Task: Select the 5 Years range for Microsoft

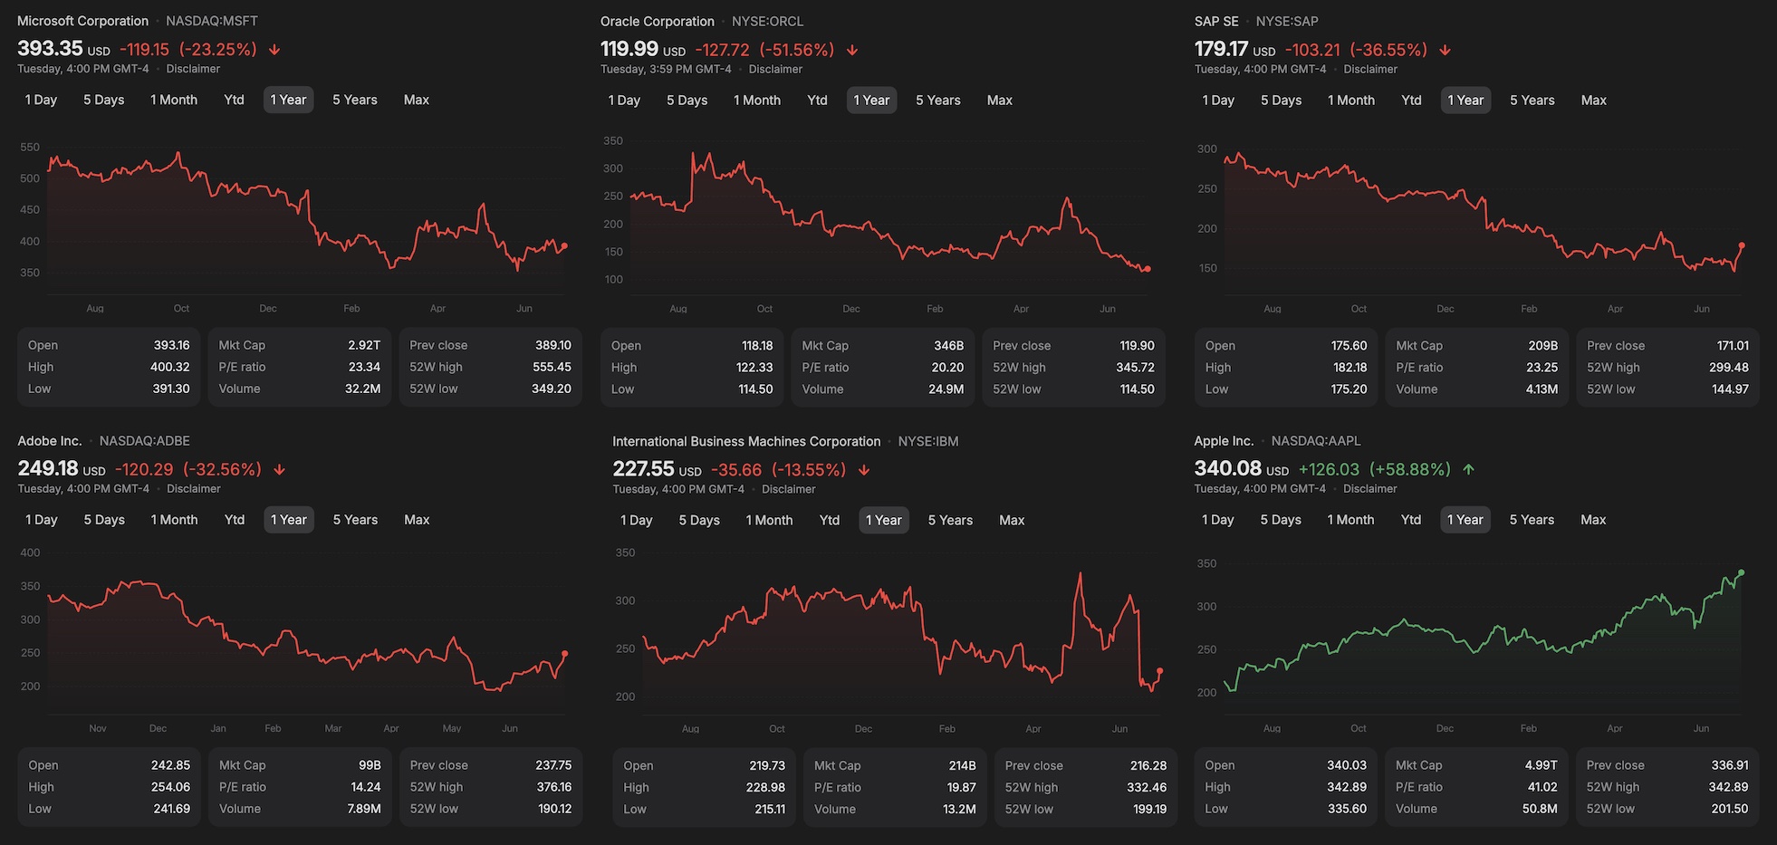Action: pyautogui.click(x=355, y=100)
